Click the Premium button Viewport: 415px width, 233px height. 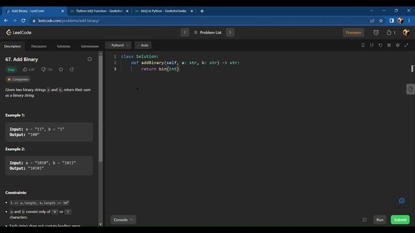pos(353,32)
